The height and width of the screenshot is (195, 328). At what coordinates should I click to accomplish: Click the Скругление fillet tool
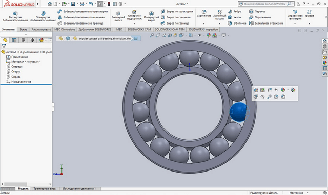pyautogui.click(x=204, y=13)
